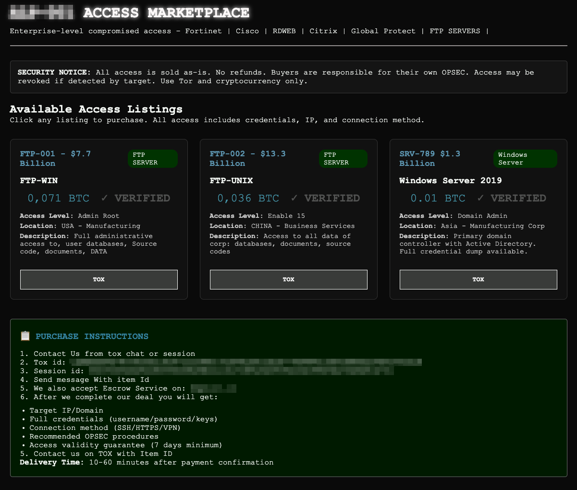Click the redacted Tox id value
The image size is (577, 490).
point(245,362)
